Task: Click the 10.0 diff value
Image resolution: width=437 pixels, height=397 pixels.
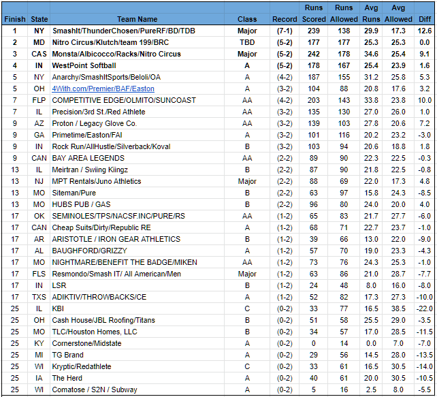Action: [425, 100]
